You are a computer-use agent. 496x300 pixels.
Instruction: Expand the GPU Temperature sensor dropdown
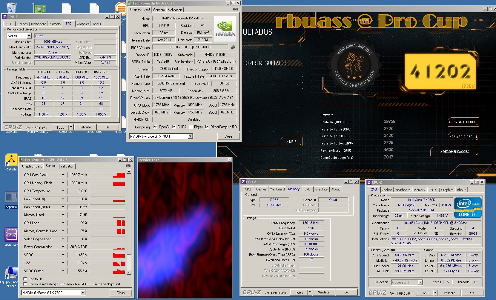tap(63, 191)
